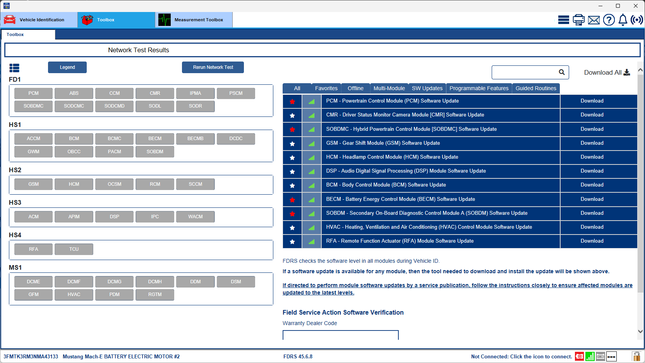Viewport: 645px width, 363px height.
Task: Select the Multi-Module filter tab
Action: click(x=389, y=88)
